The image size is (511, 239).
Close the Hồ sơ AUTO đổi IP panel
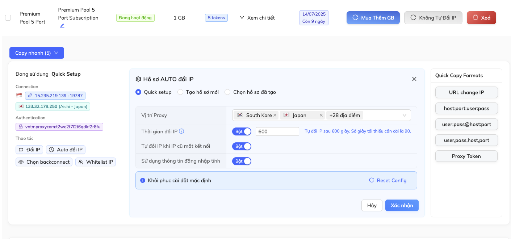click(414, 79)
